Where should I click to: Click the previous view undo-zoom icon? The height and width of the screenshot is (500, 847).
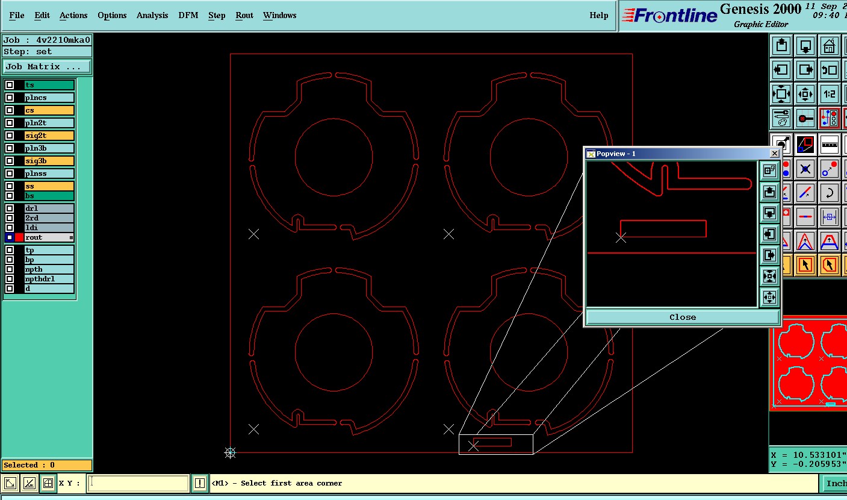pyautogui.click(x=829, y=70)
